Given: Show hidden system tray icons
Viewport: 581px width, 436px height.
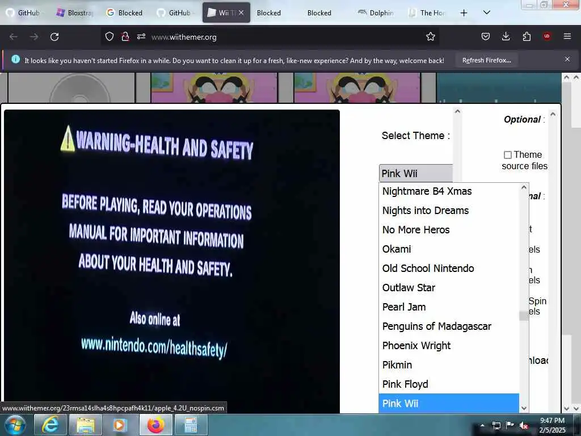Looking at the screenshot, I should click(482, 425).
